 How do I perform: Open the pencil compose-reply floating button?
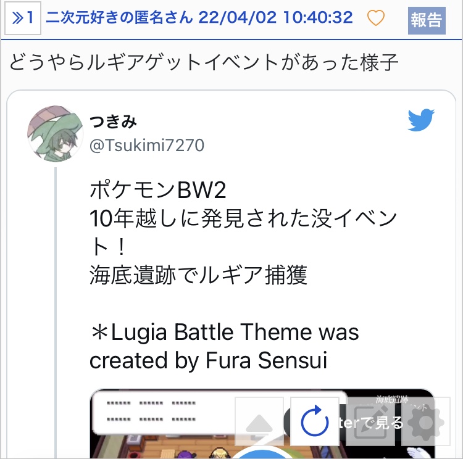click(370, 421)
